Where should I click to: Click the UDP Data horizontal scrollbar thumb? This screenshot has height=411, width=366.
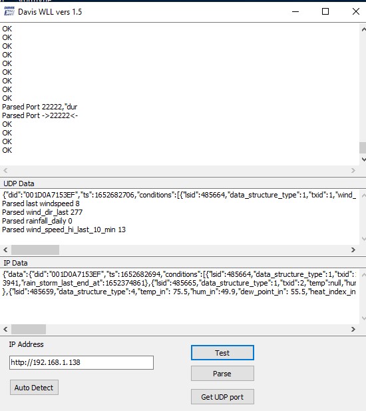(x=35, y=250)
